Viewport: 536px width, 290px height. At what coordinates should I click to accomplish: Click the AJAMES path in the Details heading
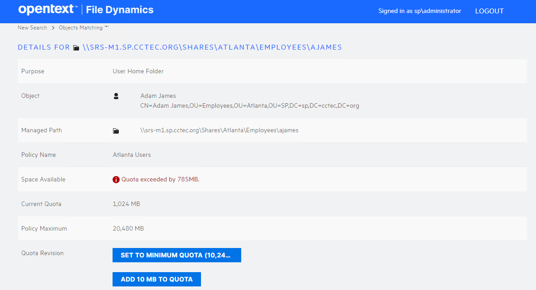tap(326, 47)
